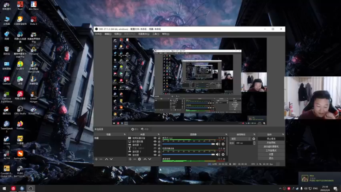
Task: Open the gear settings for the 麦克风/Aux mixer channel
Action: [x=223, y=144]
